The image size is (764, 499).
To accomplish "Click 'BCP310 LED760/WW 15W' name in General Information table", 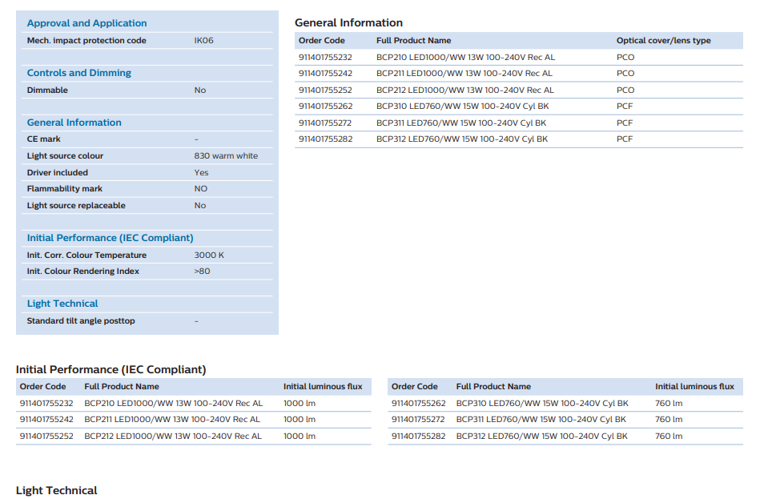I will tap(462, 107).
